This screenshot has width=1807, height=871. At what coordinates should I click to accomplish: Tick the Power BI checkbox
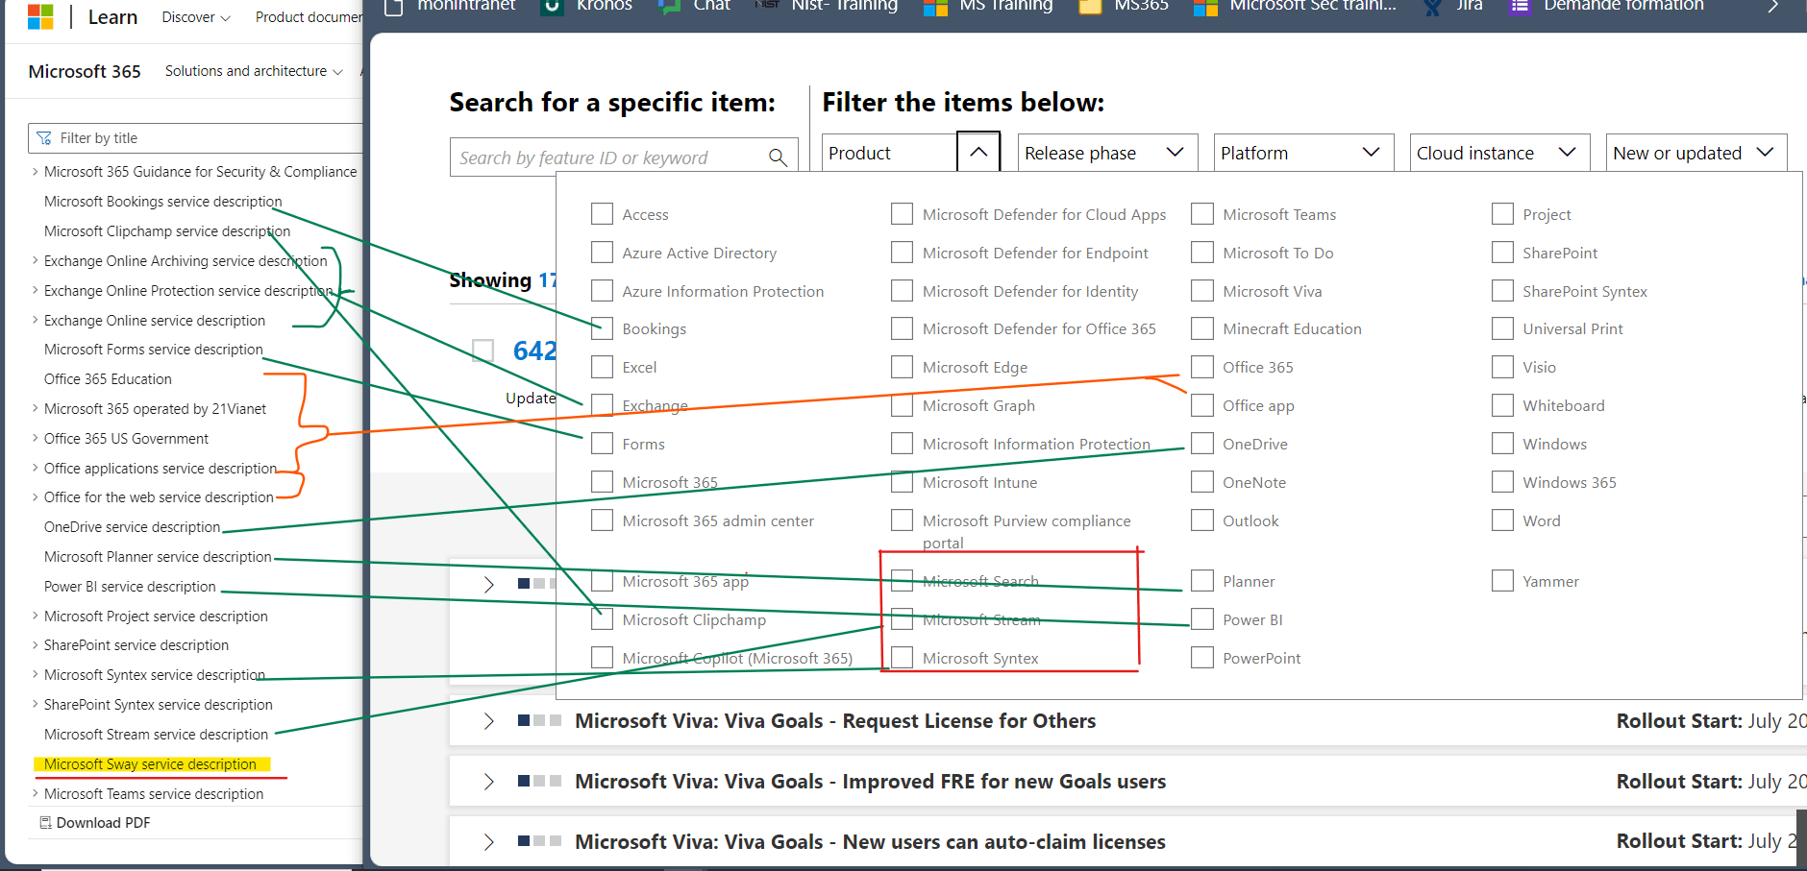[x=1201, y=619]
